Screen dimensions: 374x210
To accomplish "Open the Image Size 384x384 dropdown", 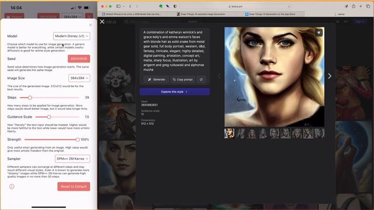I will click(79, 78).
